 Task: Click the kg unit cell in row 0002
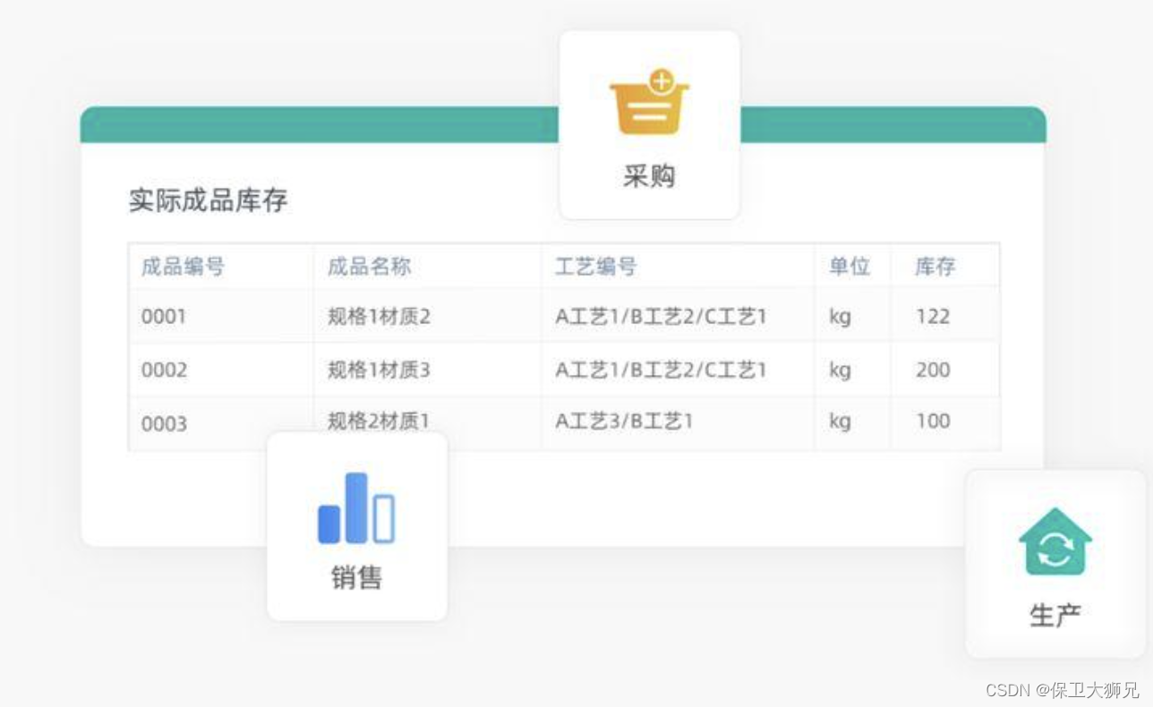840,371
